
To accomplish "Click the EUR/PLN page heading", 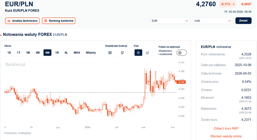I will 19,4.
